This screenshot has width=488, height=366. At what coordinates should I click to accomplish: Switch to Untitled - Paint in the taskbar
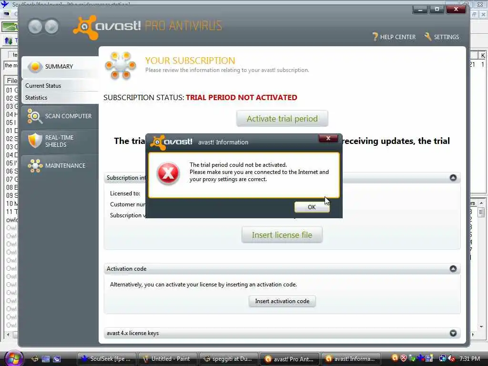tap(167, 359)
